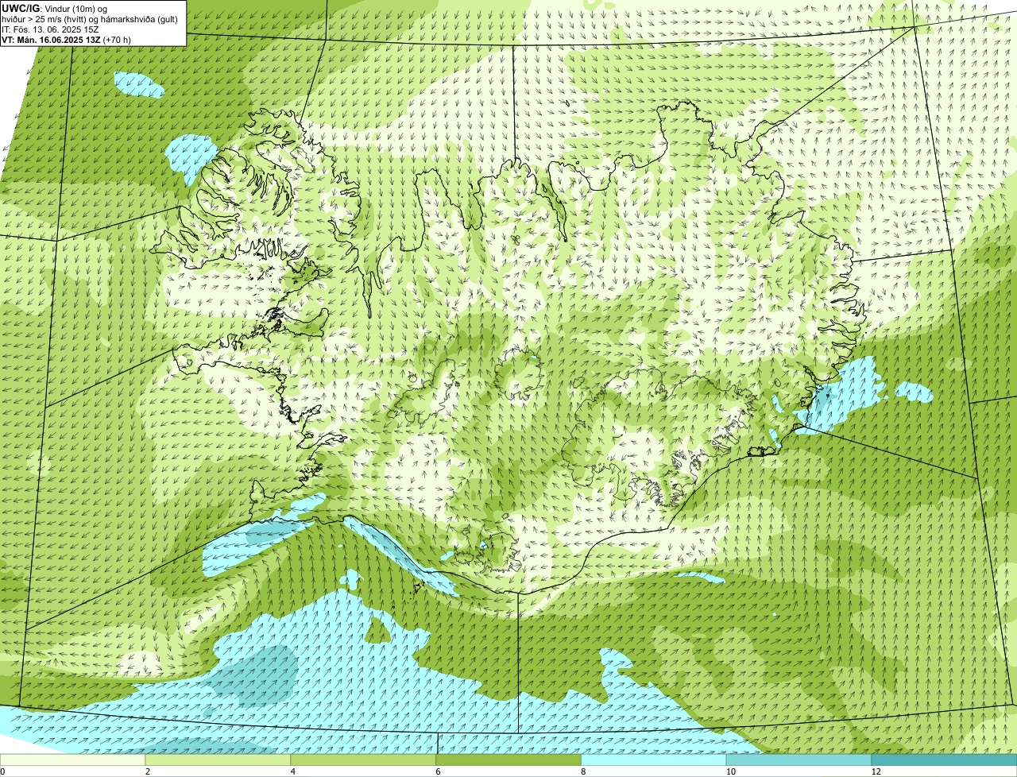Click the legend label '6'
This screenshot has width=1017, height=777.
(439, 771)
